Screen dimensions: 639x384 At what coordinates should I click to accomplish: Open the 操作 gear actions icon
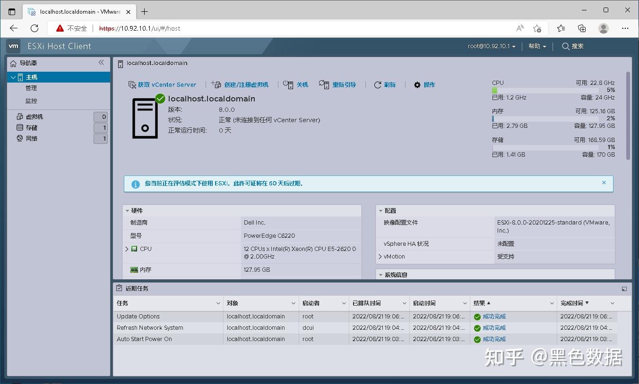(x=417, y=85)
